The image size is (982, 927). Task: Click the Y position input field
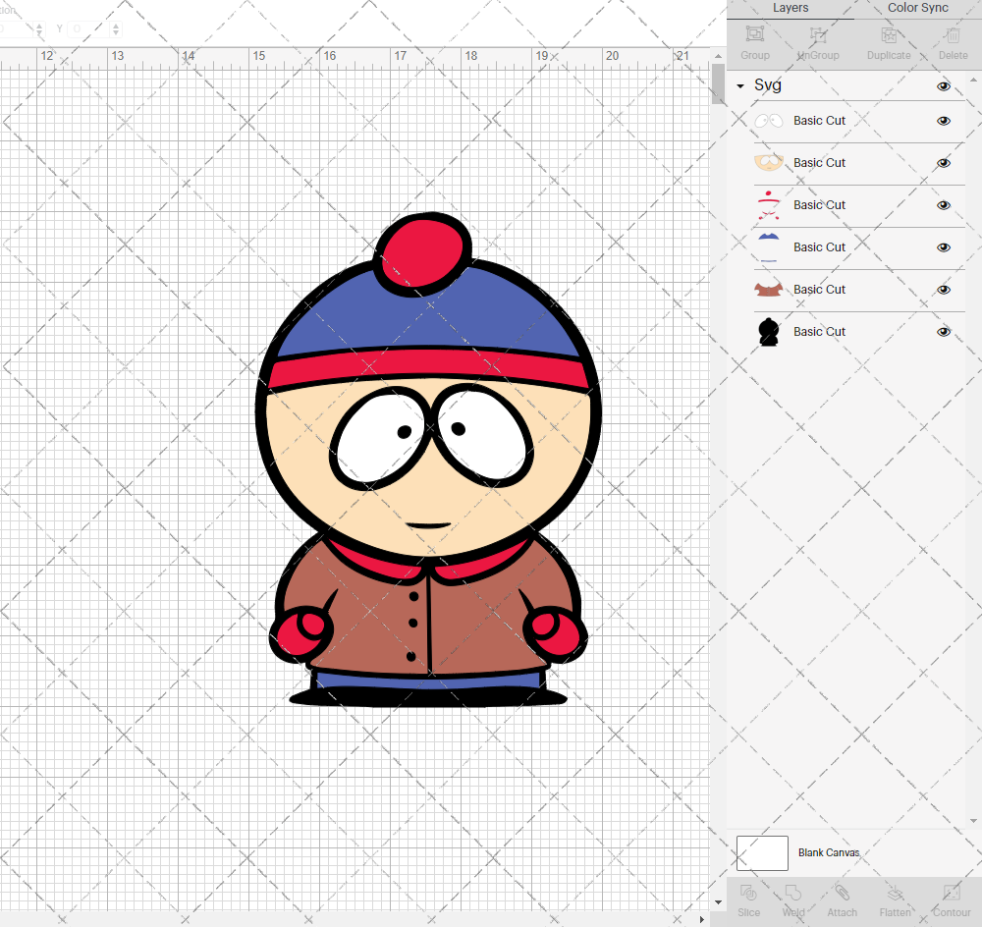(89, 28)
